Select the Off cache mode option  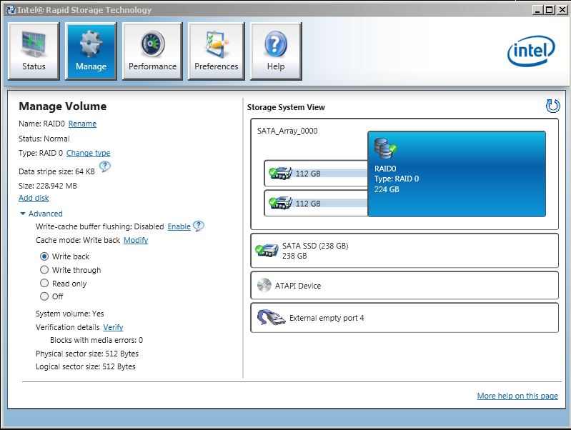tap(44, 296)
